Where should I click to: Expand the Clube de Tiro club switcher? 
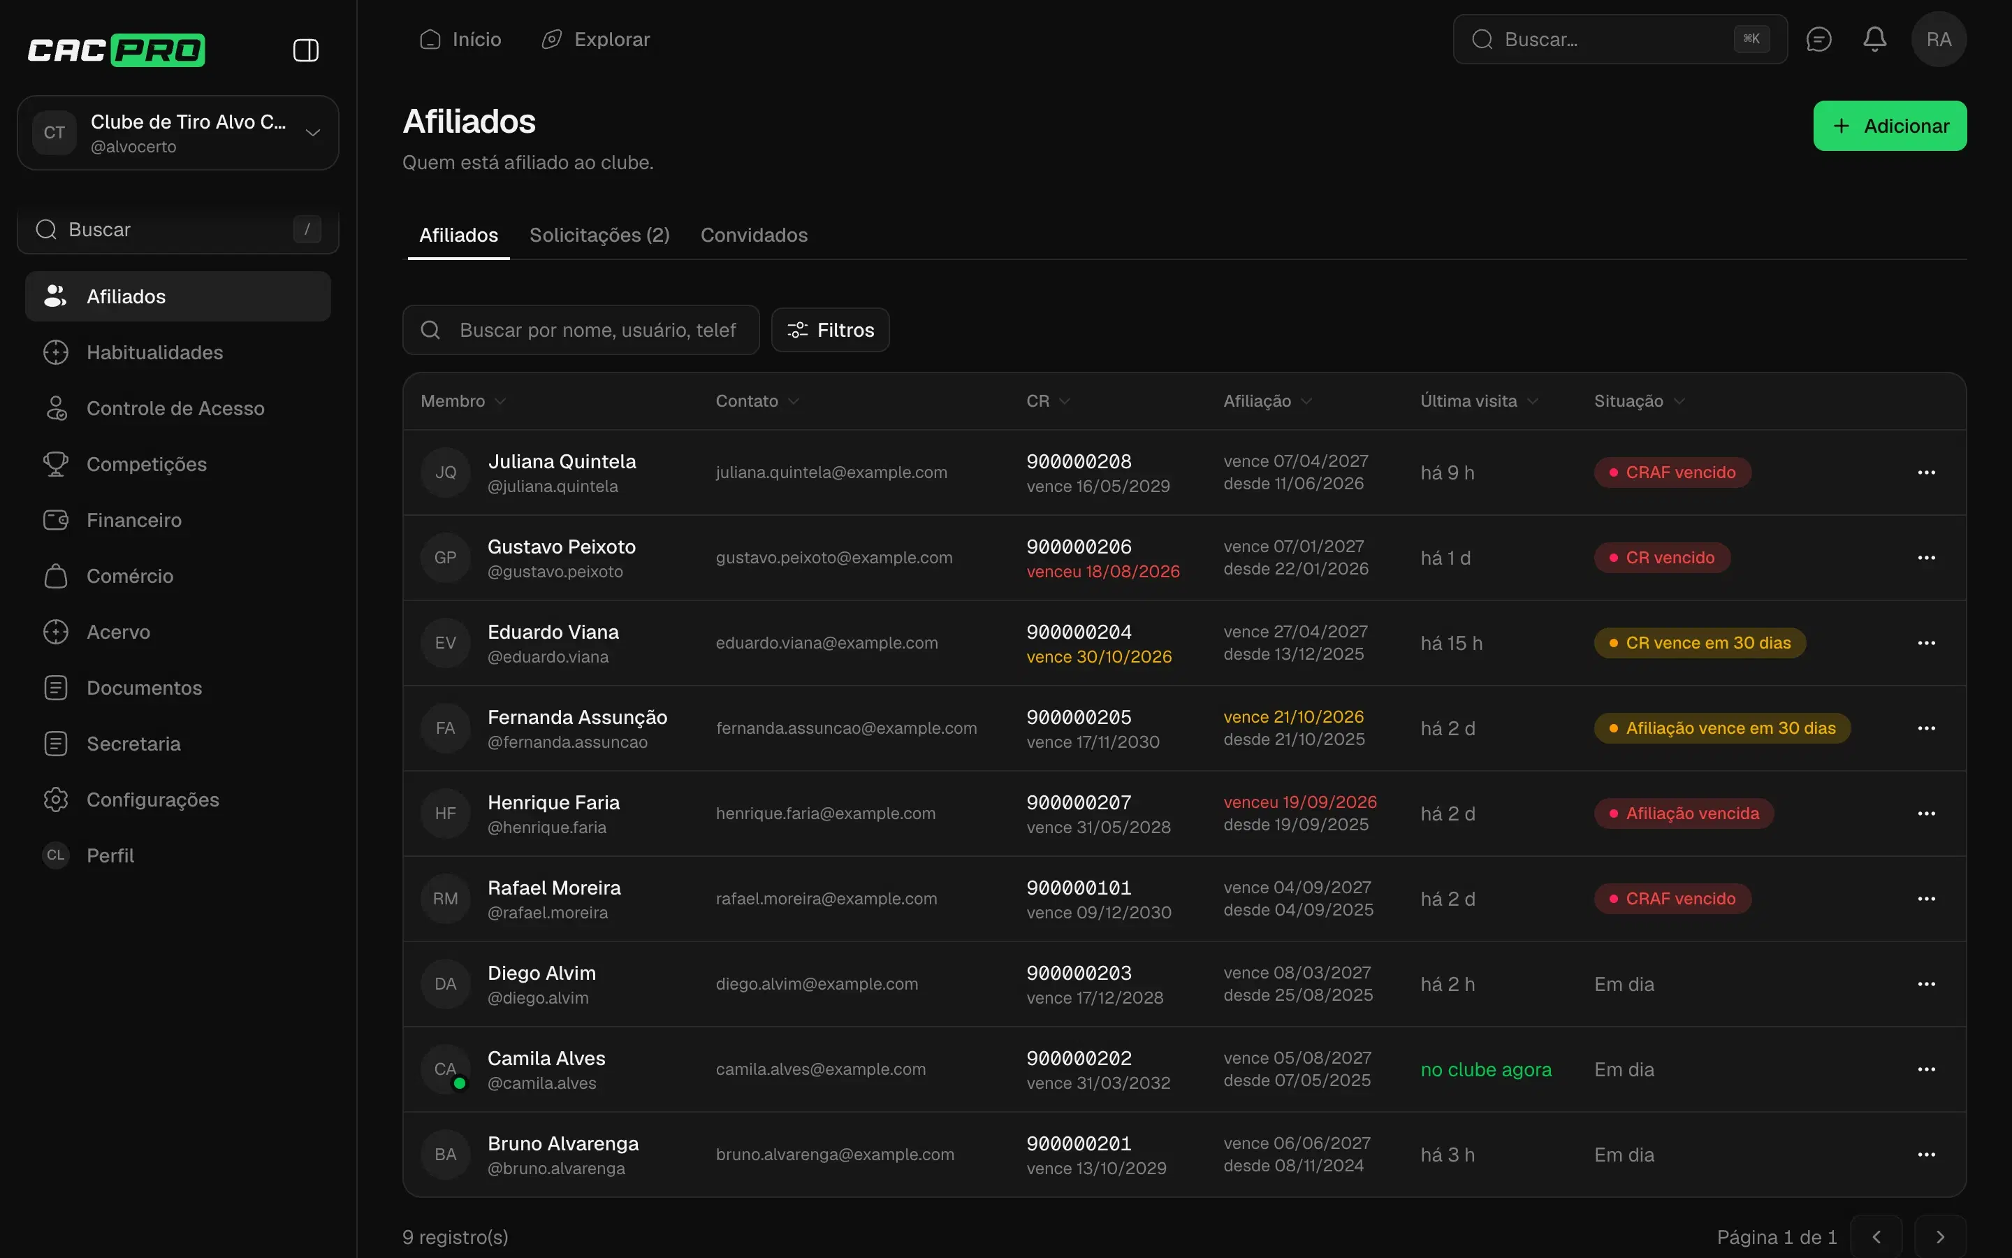click(x=178, y=133)
